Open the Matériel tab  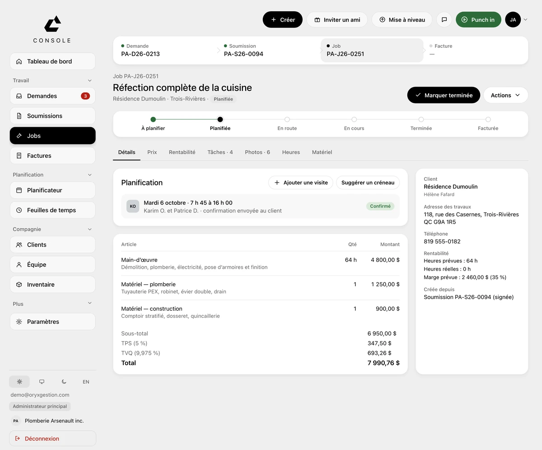(x=322, y=152)
